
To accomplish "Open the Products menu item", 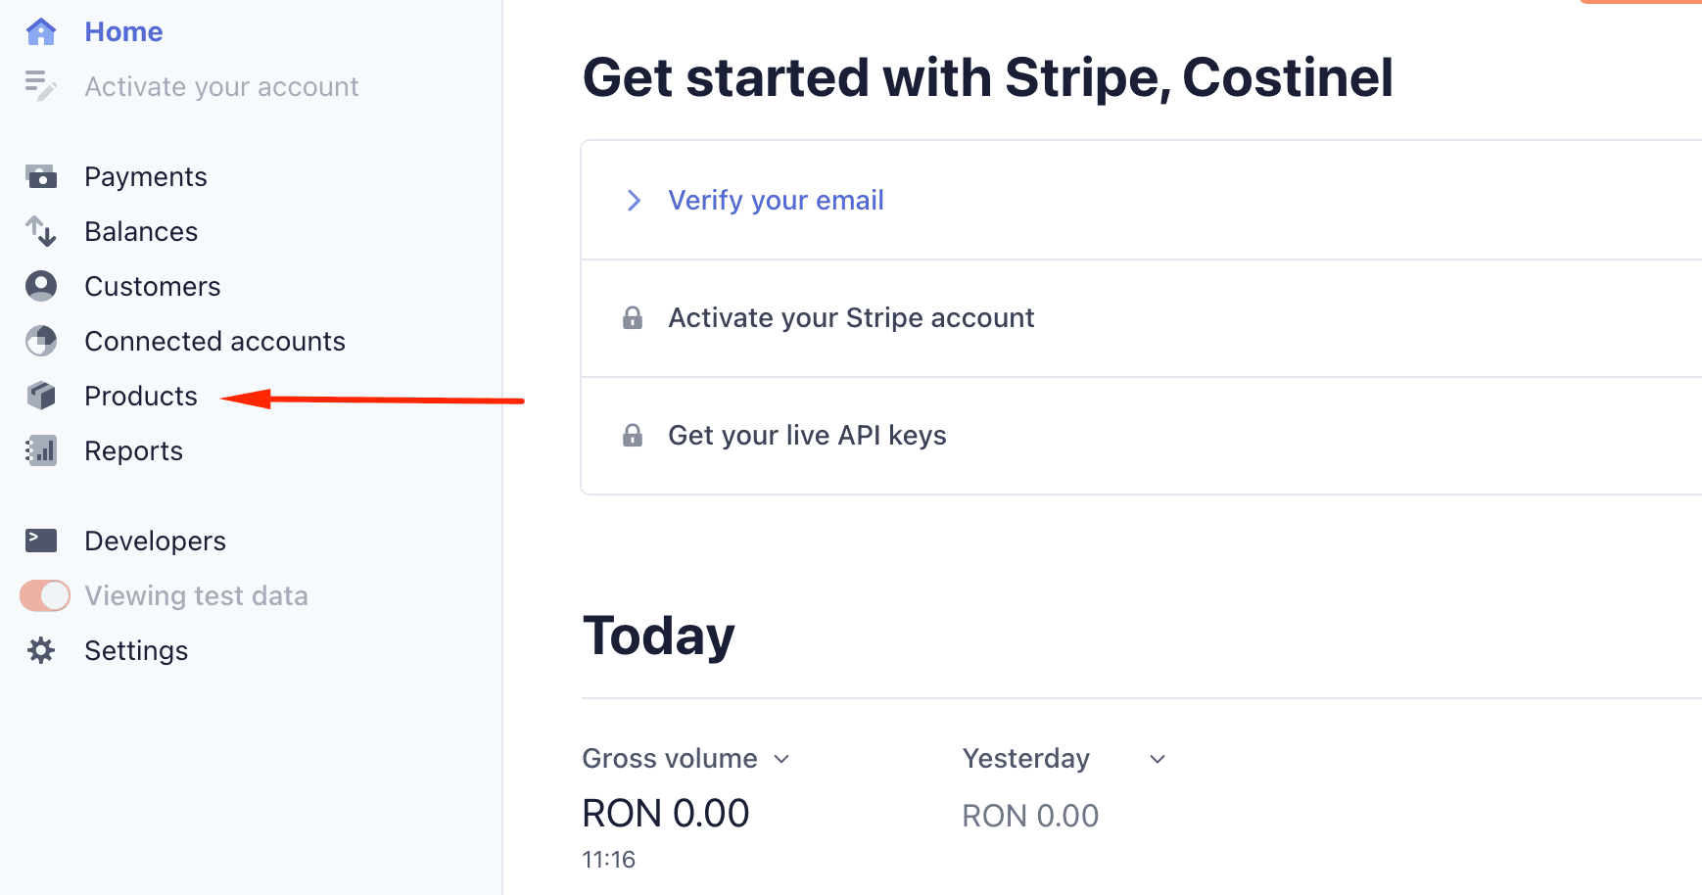I will pyautogui.click(x=141, y=396).
